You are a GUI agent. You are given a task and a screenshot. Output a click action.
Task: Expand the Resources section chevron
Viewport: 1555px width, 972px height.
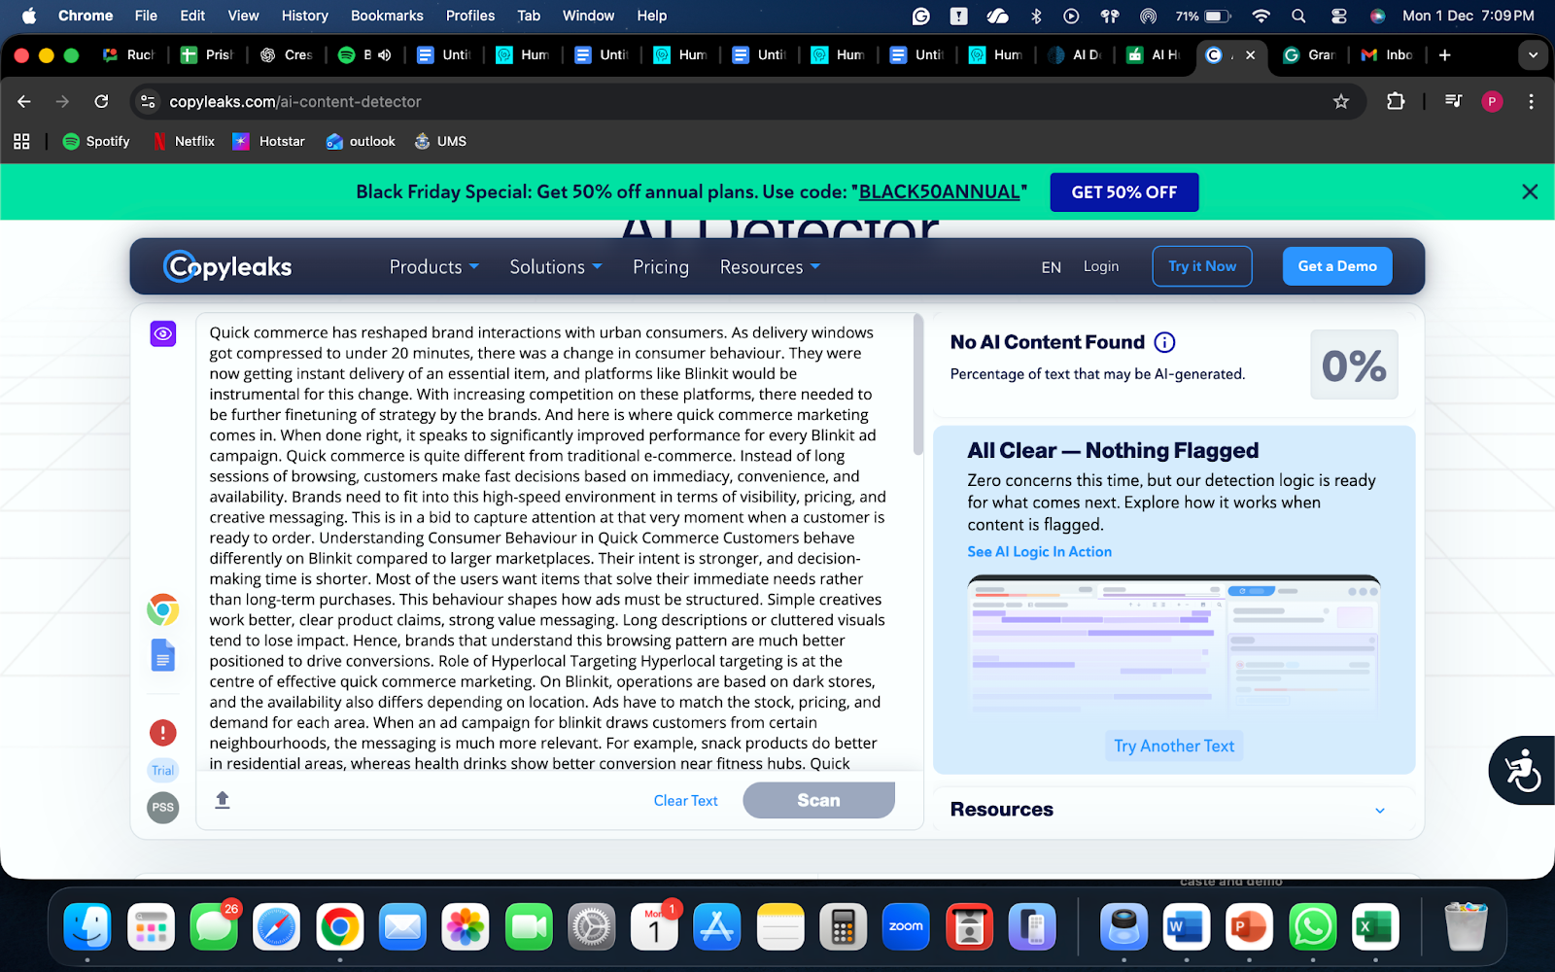[1379, 811]
